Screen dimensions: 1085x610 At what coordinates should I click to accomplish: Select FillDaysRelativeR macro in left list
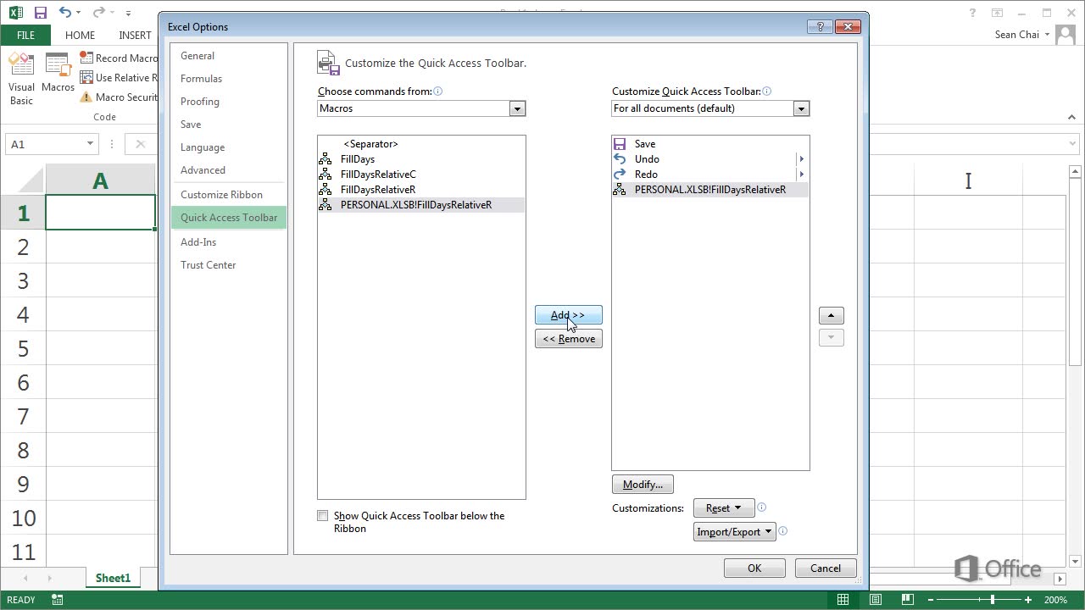click(x=421, y=190)
